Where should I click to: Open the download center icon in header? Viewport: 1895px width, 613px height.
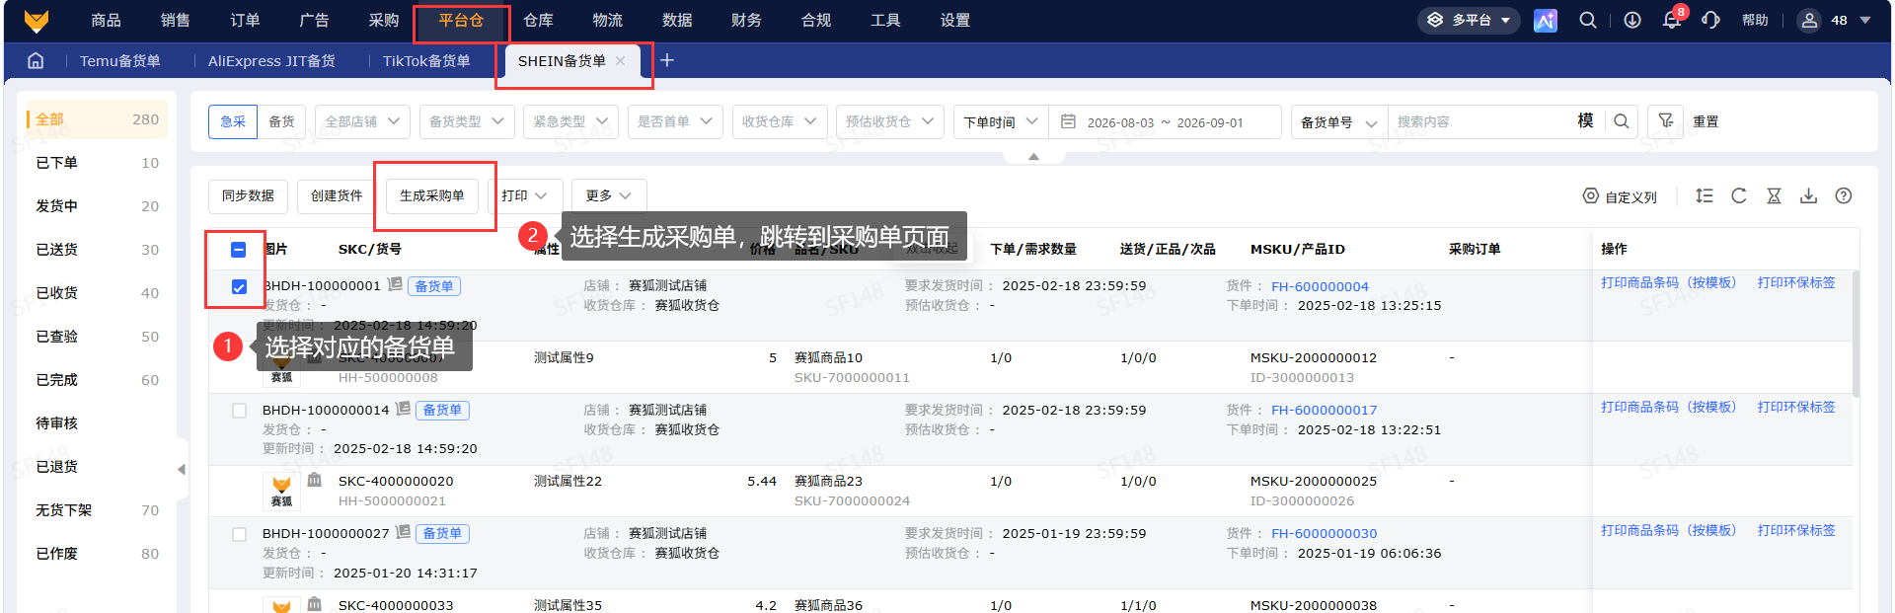click(x=1632, y=20)
